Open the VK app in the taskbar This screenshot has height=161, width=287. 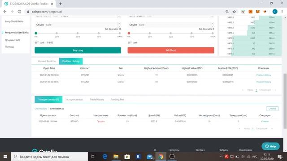[138, 157]
